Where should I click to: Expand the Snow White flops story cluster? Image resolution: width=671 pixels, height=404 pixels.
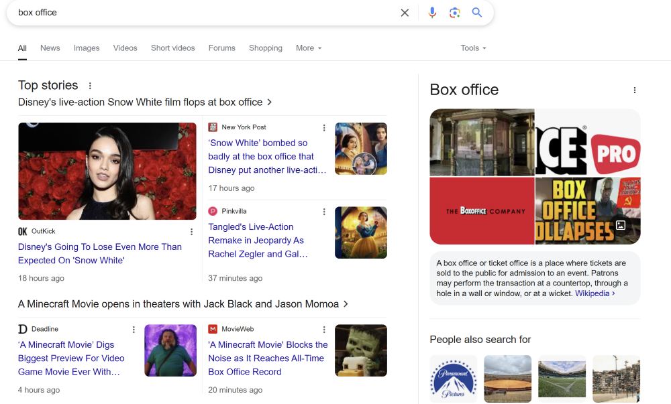click(145, 103)
